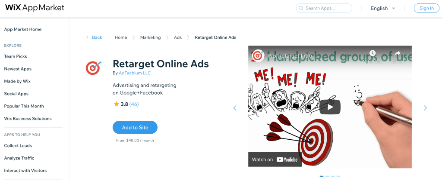Click Marketing breadcrumb link
The height and width of the screenshot is (181, 442).
point(151,37)
